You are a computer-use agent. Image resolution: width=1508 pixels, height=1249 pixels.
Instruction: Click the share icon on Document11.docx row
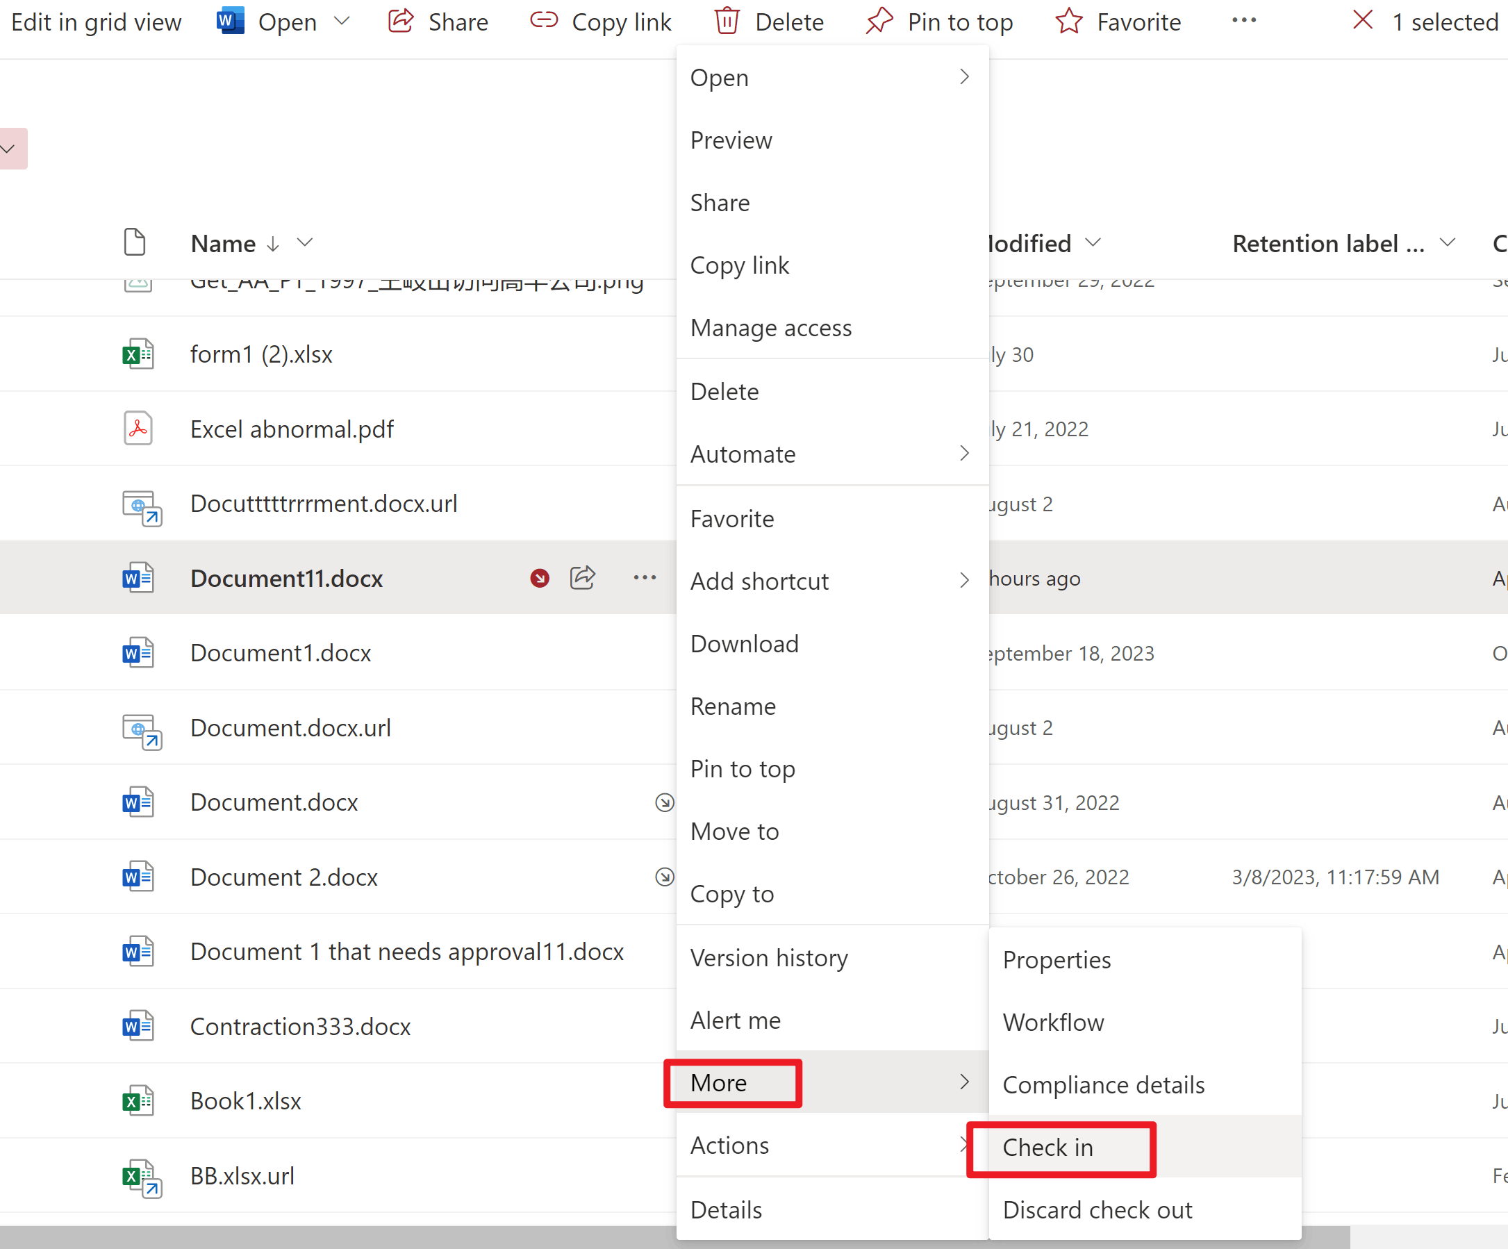[582, 577]
